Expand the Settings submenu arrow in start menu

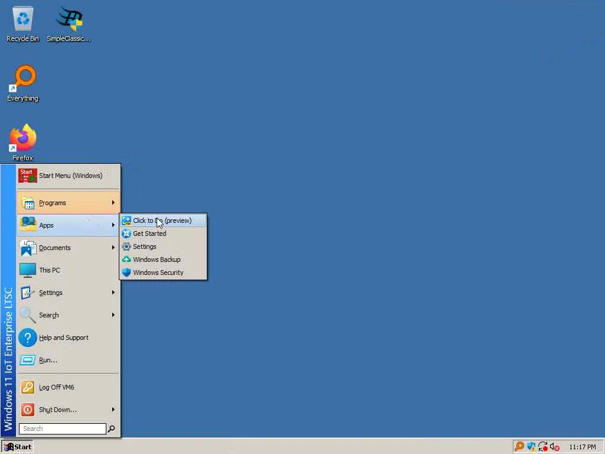point(113,293)
